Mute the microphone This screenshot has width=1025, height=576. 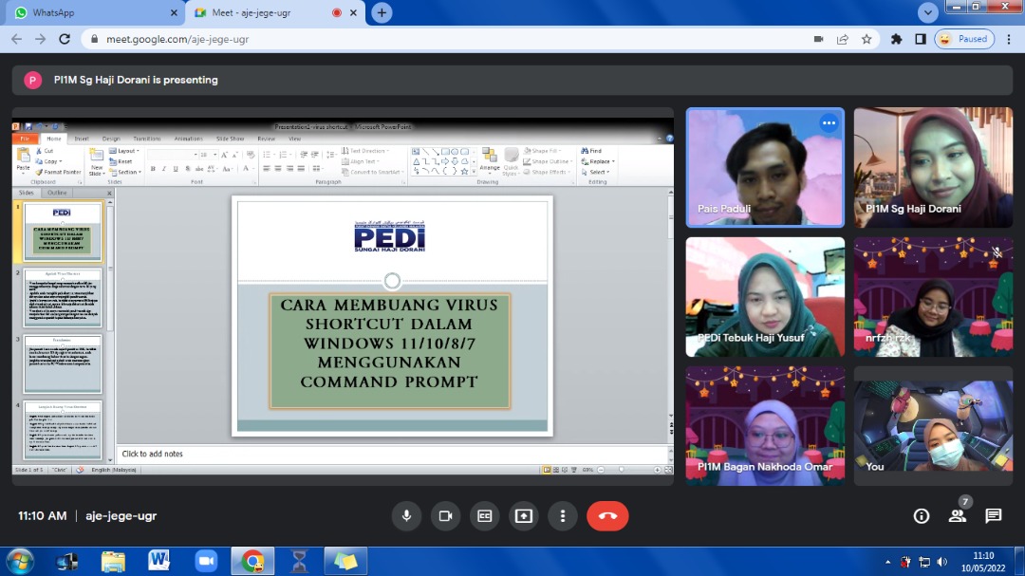[x=406, y=515]
